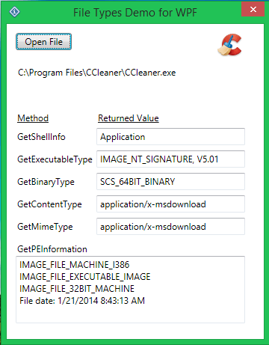The width and height of the screenshot is (269, 345).
Task: Close the File Types Demo window
Action: (x=253, y=10)
